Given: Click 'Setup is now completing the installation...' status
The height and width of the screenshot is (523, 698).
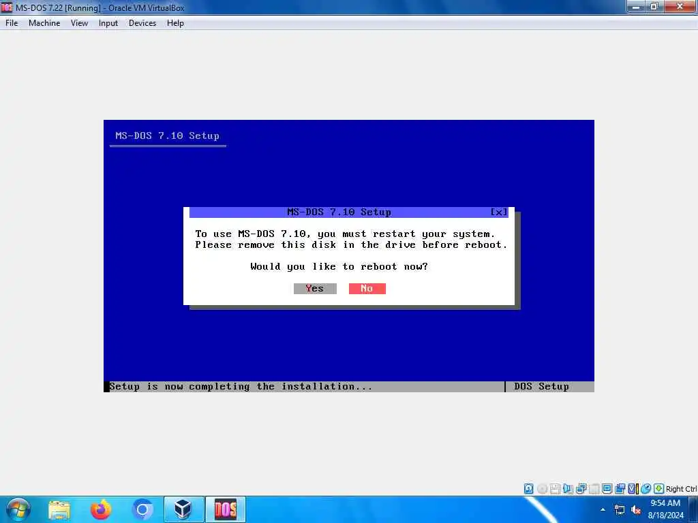Looking at the screenshot, I should pos(241,387).
